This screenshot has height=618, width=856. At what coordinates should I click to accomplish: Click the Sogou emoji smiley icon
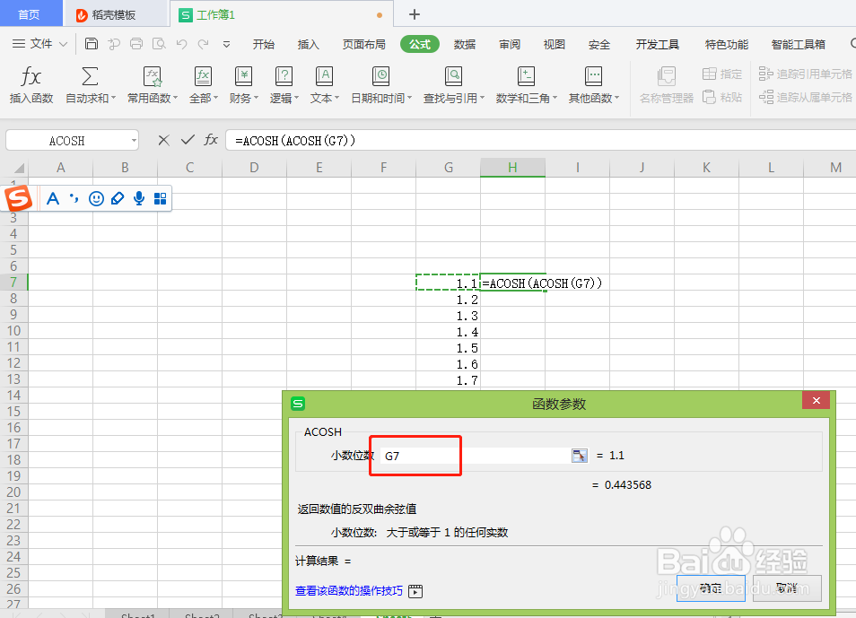[96, 198]
